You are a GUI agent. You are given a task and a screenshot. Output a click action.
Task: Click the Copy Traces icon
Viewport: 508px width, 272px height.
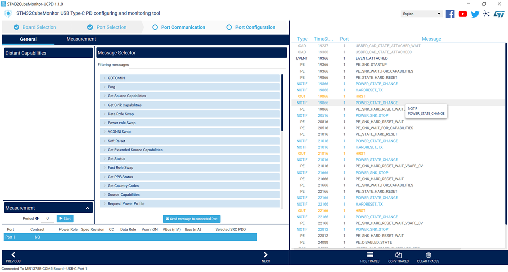click(x=398, y=255)
